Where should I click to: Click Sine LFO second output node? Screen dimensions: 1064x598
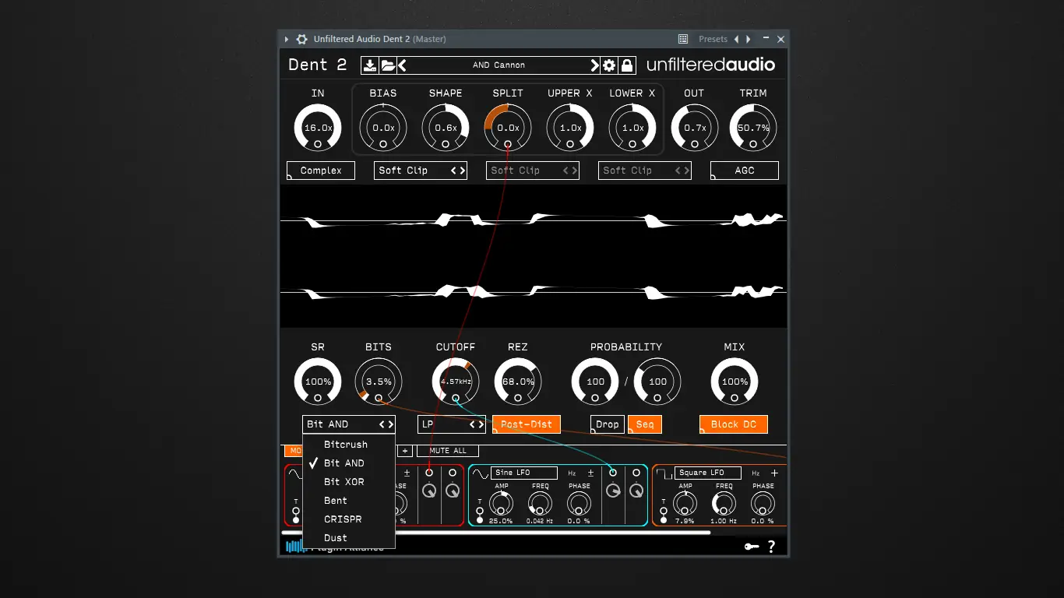(x=636, y=473)
